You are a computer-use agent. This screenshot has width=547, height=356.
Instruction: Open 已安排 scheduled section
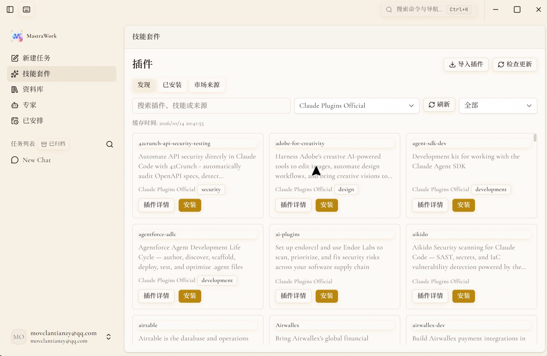coord(61,121)
